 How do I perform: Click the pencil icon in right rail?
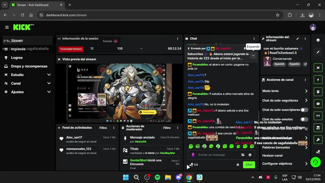318,52
